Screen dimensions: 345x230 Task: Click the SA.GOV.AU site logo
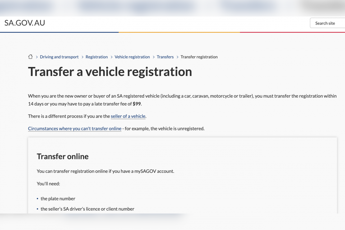25,23
